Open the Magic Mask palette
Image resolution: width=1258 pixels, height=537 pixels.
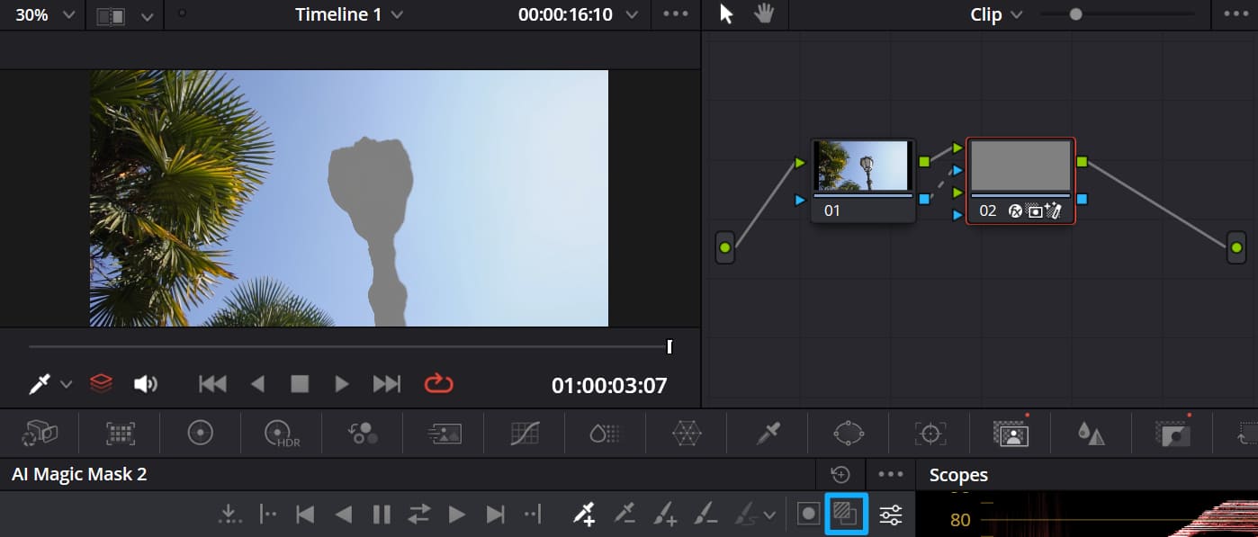pyautogui.click(x=1011, y=433)
